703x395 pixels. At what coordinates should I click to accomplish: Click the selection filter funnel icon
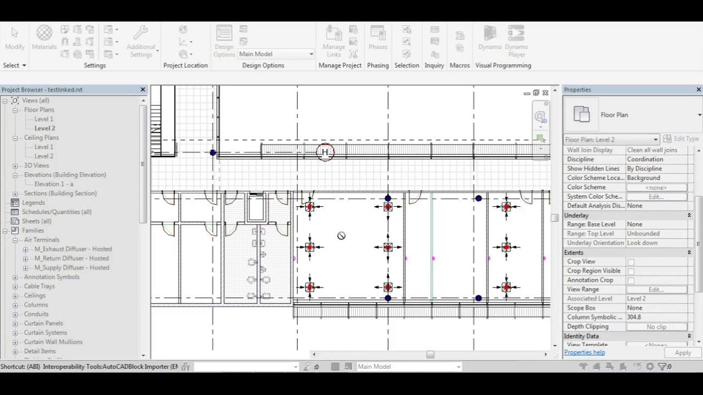(x=663, y=366)
